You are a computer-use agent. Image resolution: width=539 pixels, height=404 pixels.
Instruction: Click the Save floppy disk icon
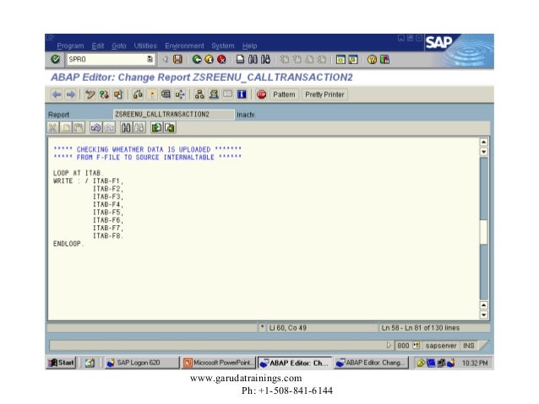pos(177,59)
